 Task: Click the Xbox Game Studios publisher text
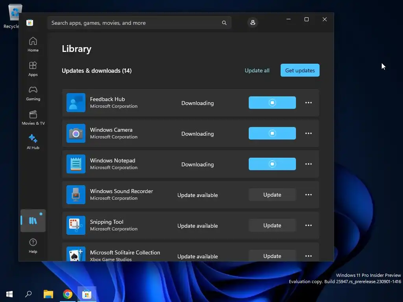(111, 259)
